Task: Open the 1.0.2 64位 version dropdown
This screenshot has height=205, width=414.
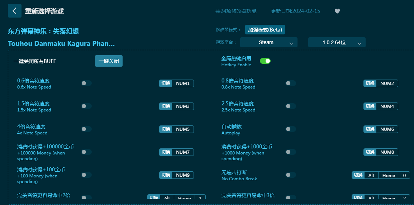Action: tap(337, 43)
